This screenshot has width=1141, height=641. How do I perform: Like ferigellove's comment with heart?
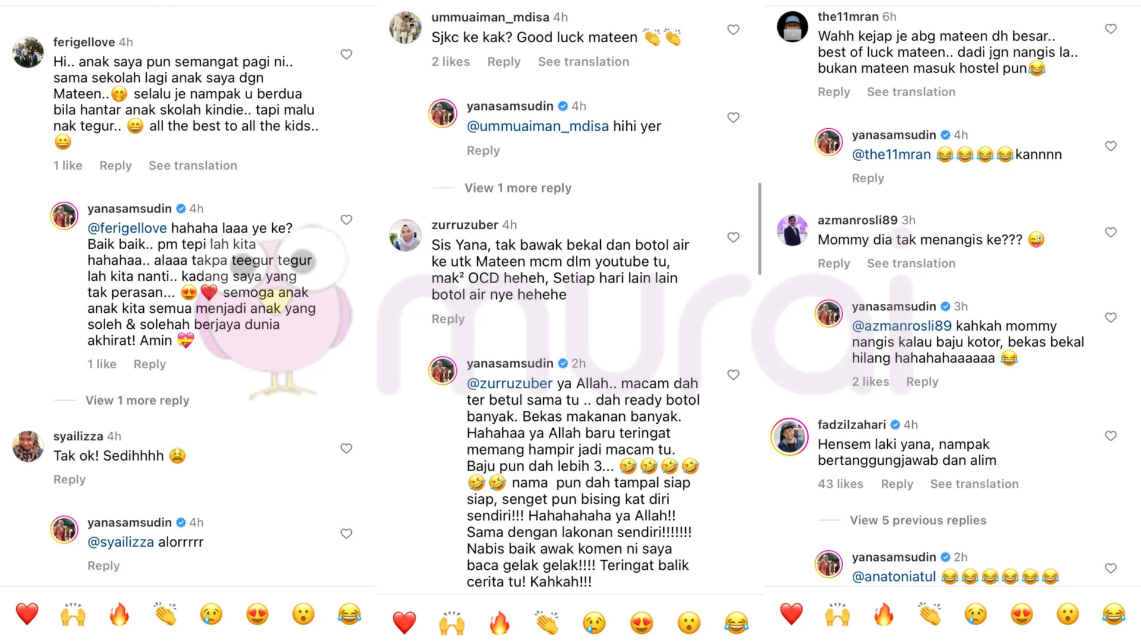tap(346, 55)
